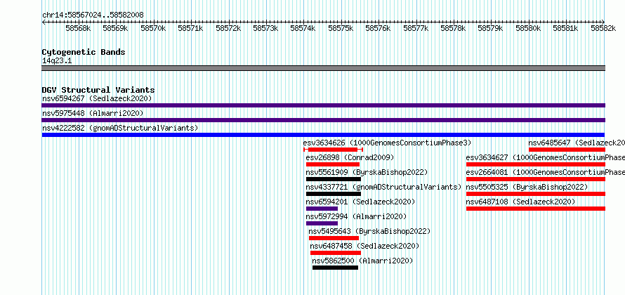Open the esv3634626 (1000GenomesConsortiumPhase3) label
Image resolution: width=625 pixels, height=295 pixels.
[387, 143]
